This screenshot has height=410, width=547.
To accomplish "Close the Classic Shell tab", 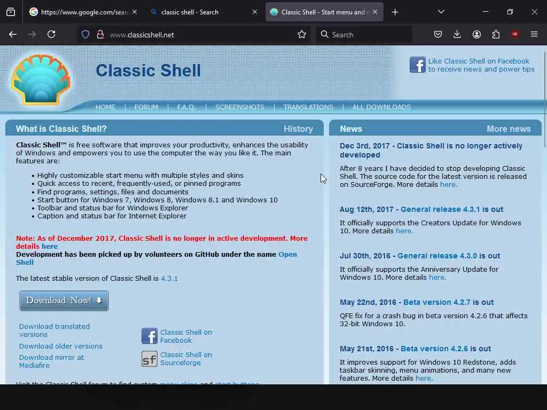I will tap(375, 12).
